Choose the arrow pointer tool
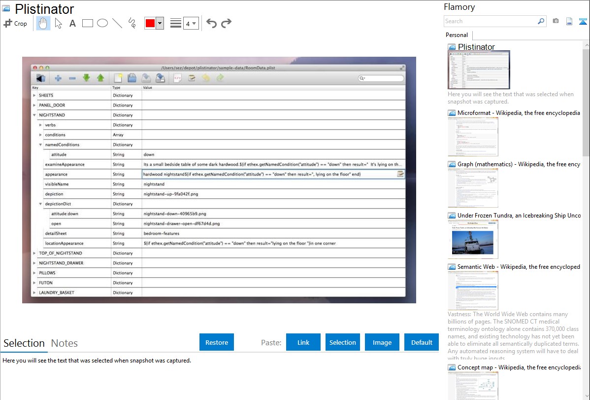Viewport: 590px width, 400px height. coord(58,23)
